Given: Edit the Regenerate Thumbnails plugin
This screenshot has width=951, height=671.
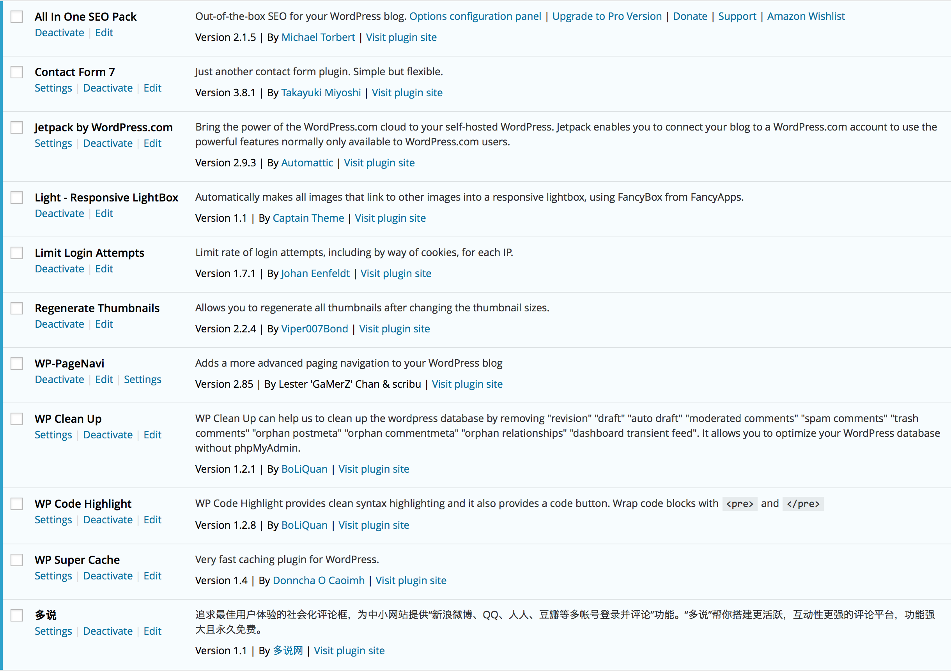Looking at the screenshot, I should 104,324.
